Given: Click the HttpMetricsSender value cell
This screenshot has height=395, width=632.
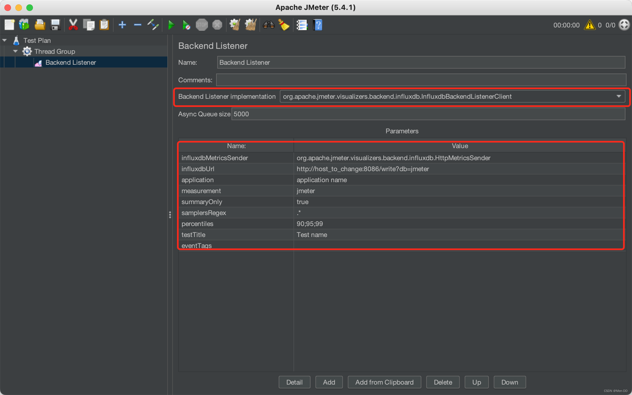Looking at the screenshot, I should [x=460, y=158].
